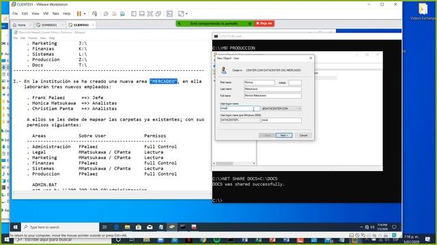Open the power options dropdown beside Pause
Viewport: 437px width, 245px height.
pyautogui.click(x=85, y=14)
